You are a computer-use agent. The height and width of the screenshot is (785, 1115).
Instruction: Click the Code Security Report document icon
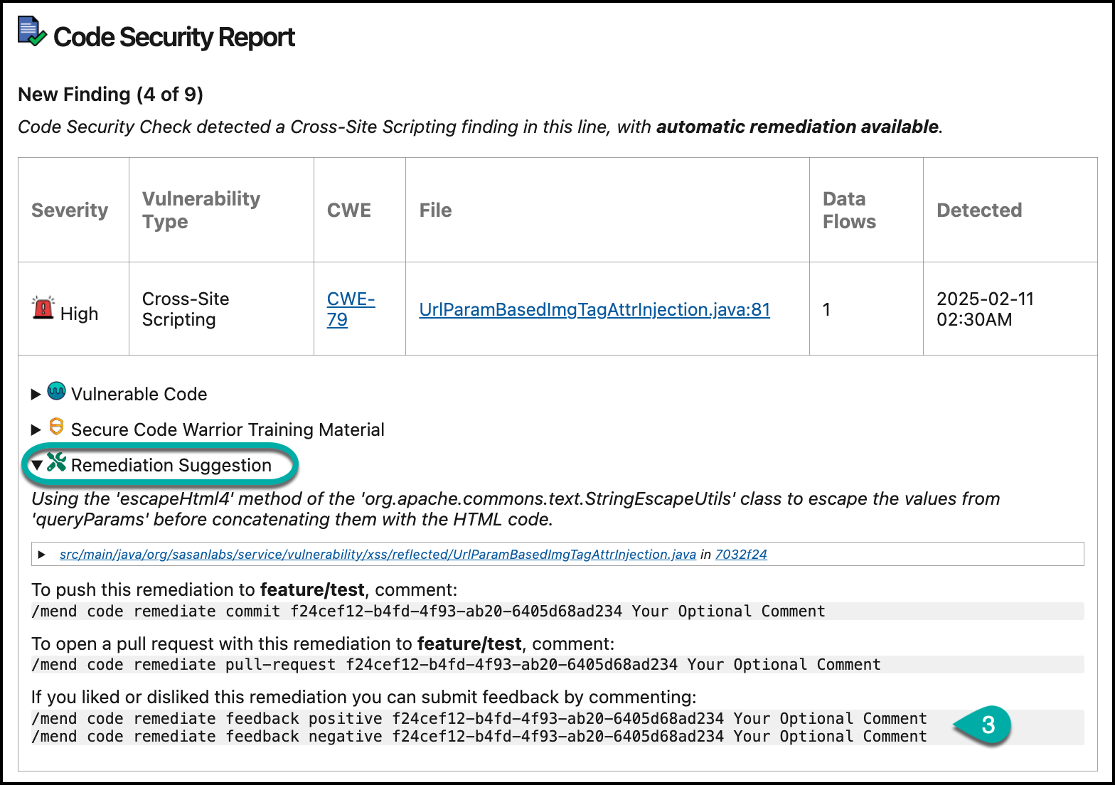[31, 33]
